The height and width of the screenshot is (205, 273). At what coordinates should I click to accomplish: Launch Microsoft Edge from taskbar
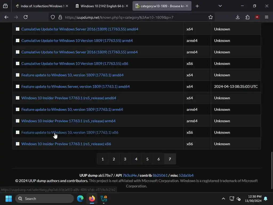pyautogui.click(x=80, y=199)
